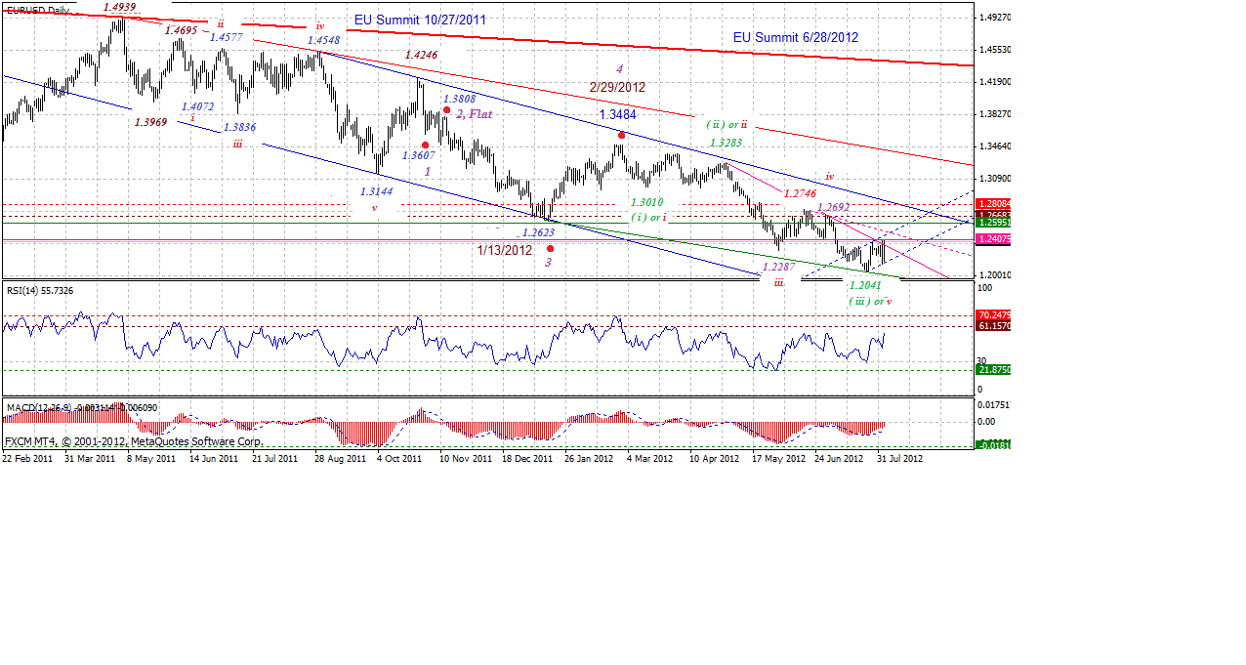The height and width of the screenshot is (665, 1246).
Task: Click the 1/13/2012 date annotation
Action: (x=505, y=250)
